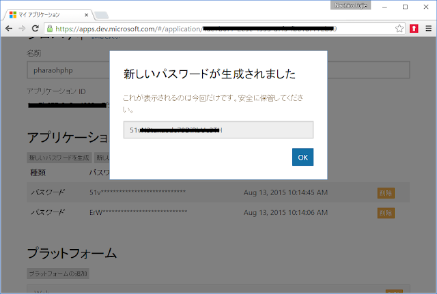Click OK in the new password dialog
Viewport: 437px width, 294px height.
(302, 157)
